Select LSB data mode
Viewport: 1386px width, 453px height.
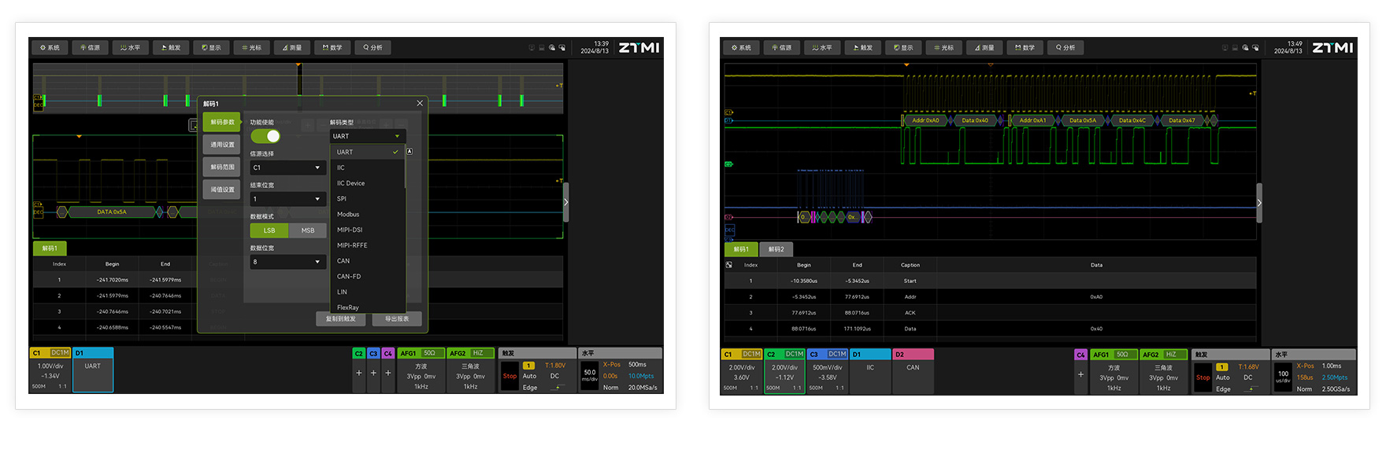(x=269, y=230)
